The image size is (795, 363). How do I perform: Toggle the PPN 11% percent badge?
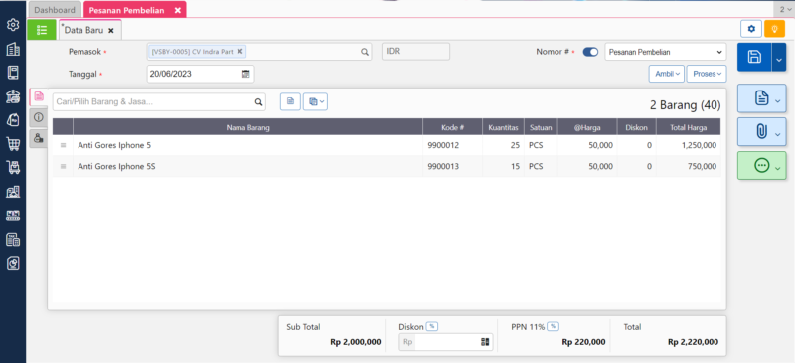pyautogui.click(x=553, y=327)
